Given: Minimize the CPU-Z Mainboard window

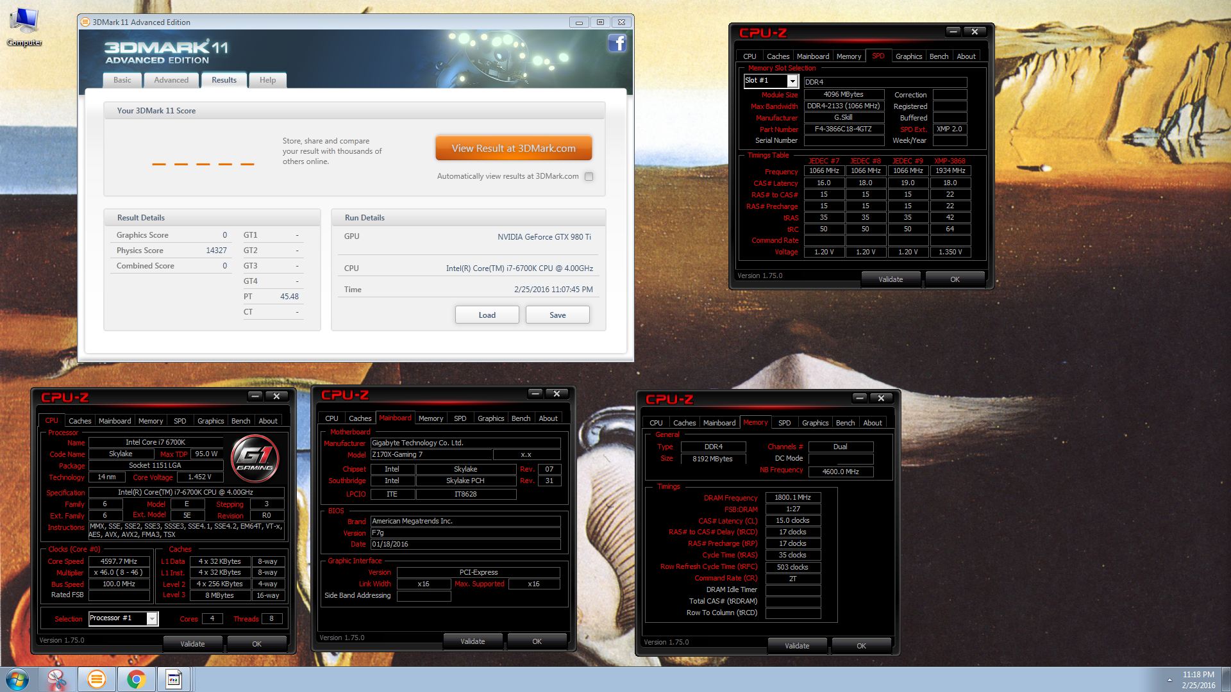Looking at the screenshot, I should point(535,393).
